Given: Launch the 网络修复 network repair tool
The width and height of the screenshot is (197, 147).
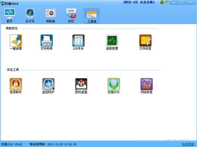Looking at the screenshot, I should [146, 86].
